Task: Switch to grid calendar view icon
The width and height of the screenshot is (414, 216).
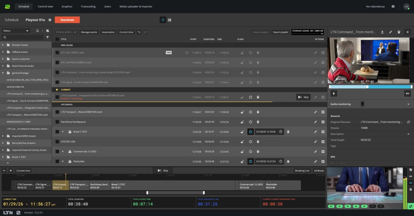Action: (169, 20)
